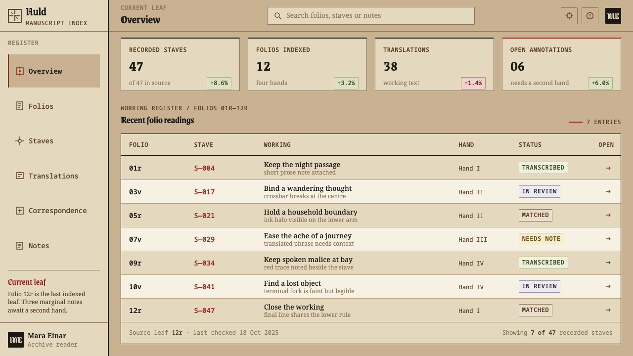Open stave link S—004
Image resolution: width=633 pixels, height=356 pixels.
[204, 168]
